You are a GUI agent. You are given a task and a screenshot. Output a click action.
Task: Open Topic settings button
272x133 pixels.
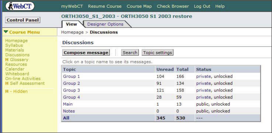tap(157, 53)
